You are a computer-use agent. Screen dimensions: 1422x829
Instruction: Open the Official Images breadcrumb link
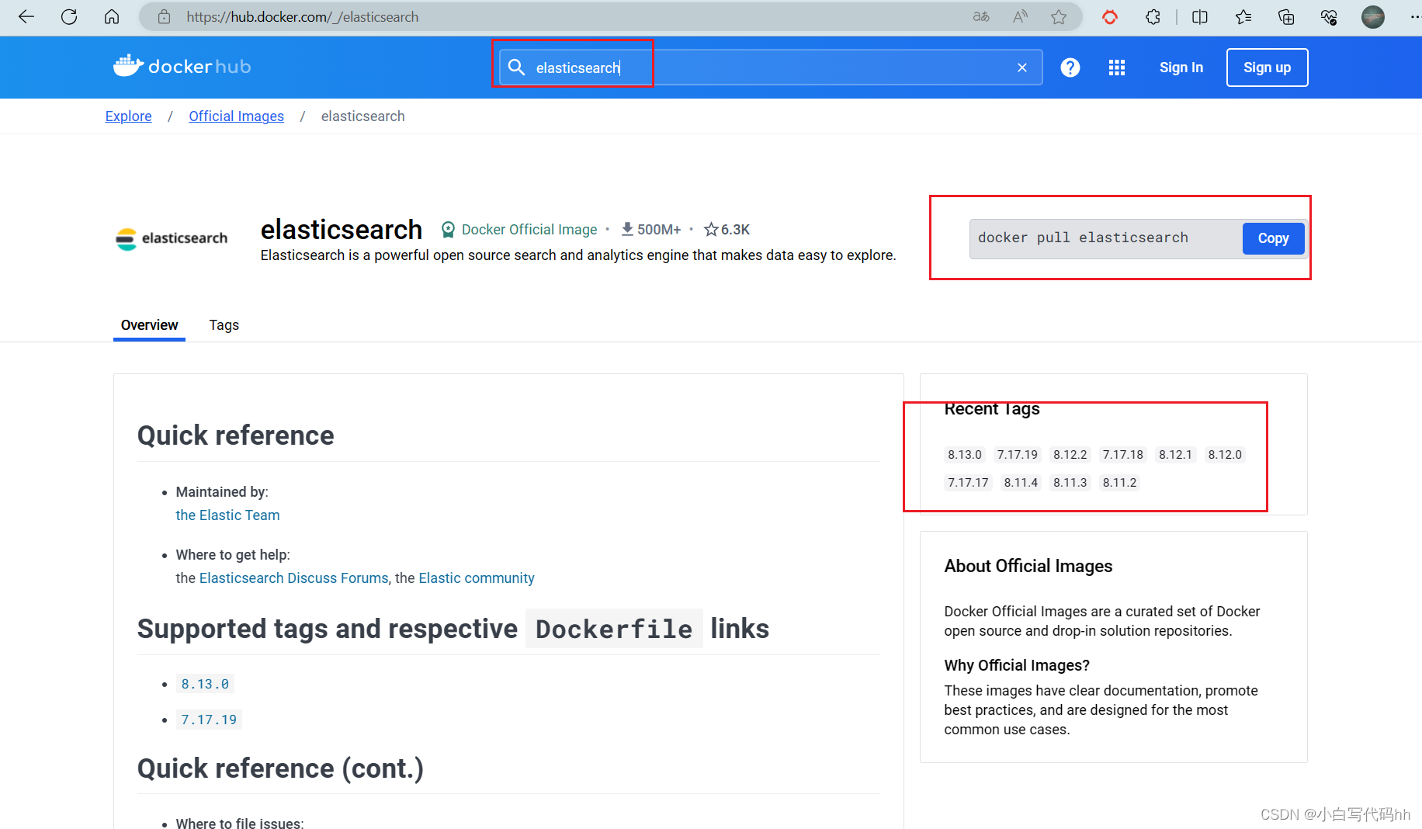[236, 116]
